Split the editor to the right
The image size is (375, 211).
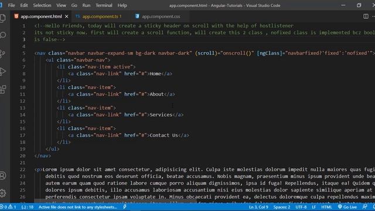(366, 16)
